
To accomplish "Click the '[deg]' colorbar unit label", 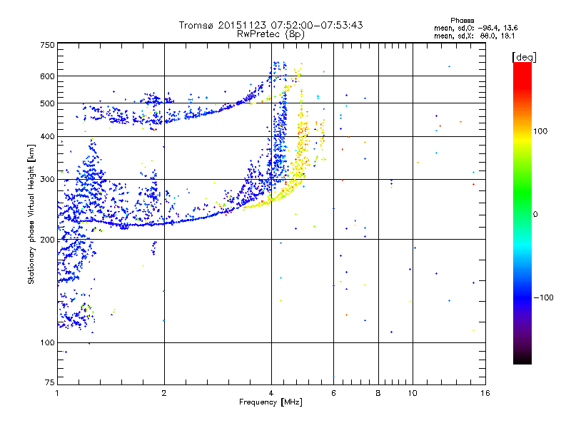I will point(524,57).
